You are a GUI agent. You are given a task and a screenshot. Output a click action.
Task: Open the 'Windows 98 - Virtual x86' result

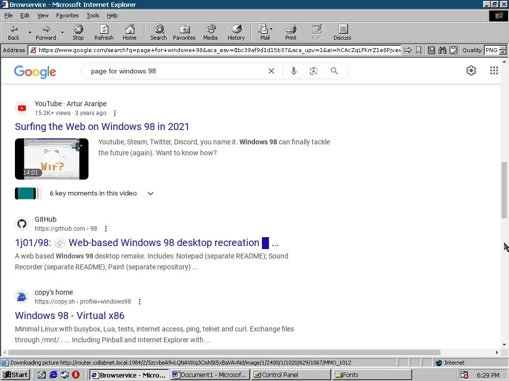pyautogui.click(x=70, y=316)
